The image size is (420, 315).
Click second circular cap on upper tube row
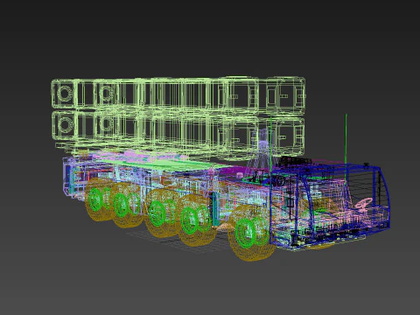pyautogui.click(x=107, y=94)
